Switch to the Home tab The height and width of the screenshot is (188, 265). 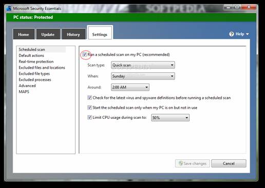click(x=24, y=34)
